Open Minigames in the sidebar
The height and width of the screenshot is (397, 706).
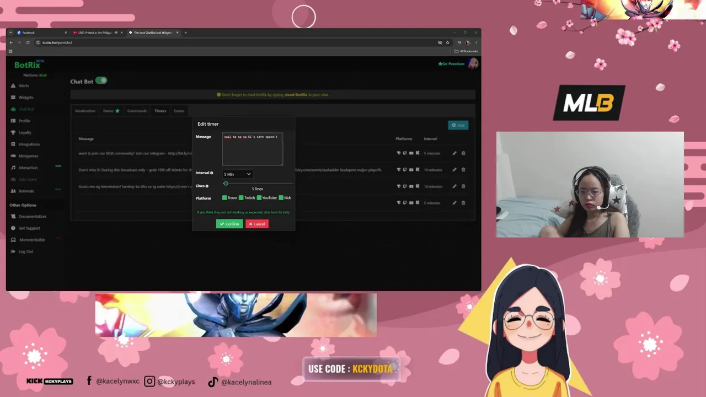coord(25,155)
